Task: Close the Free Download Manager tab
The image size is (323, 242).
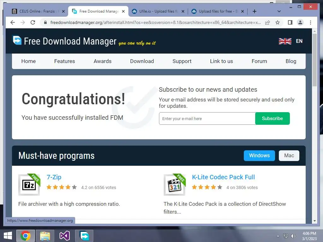Action: point(123,11)
